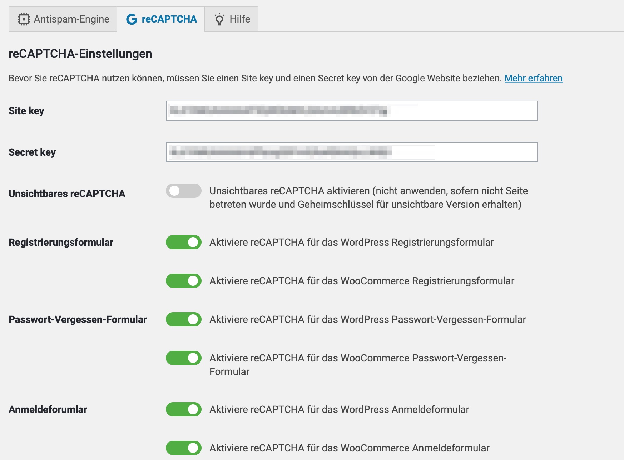Disable reCAPTCHA for WooCommerce Anmeldeformular

click(x=184, y=448)
